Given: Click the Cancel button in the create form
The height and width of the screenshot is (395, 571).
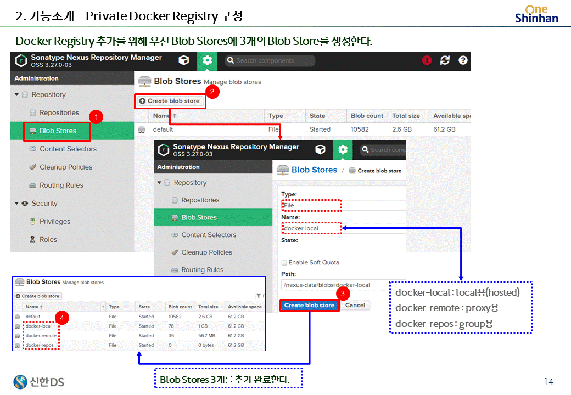Looking at the screenshot, I should (355, 305).
